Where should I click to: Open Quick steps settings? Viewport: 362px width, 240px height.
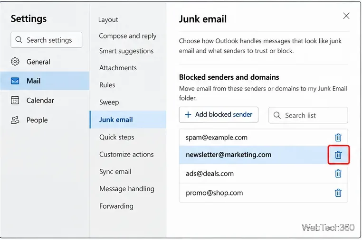116,137
